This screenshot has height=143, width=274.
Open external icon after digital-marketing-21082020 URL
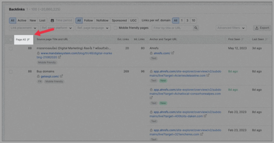pyautogui.click(x=60, y=57)
